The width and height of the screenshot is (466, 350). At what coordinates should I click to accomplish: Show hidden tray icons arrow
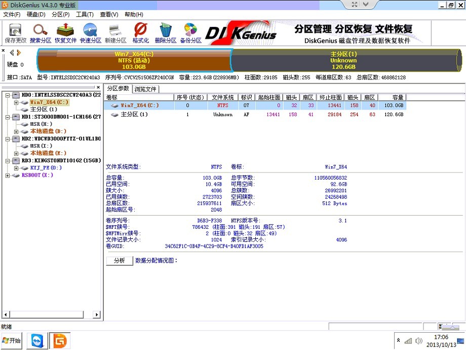pyautogui.click(x=399, y=340)
